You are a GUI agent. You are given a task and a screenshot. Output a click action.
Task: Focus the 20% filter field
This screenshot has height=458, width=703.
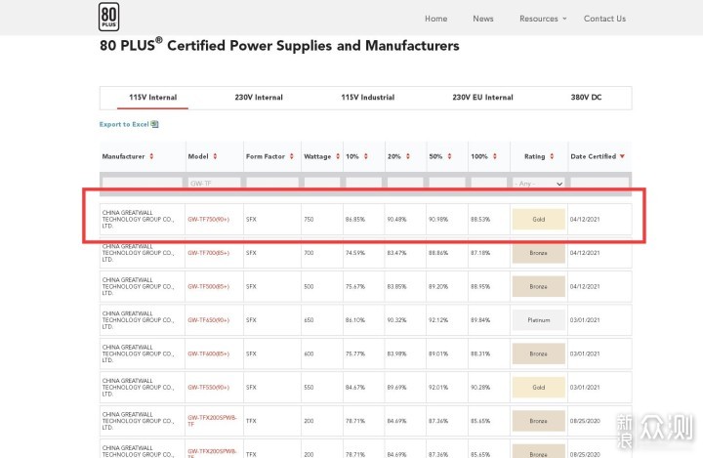point(405,183)
